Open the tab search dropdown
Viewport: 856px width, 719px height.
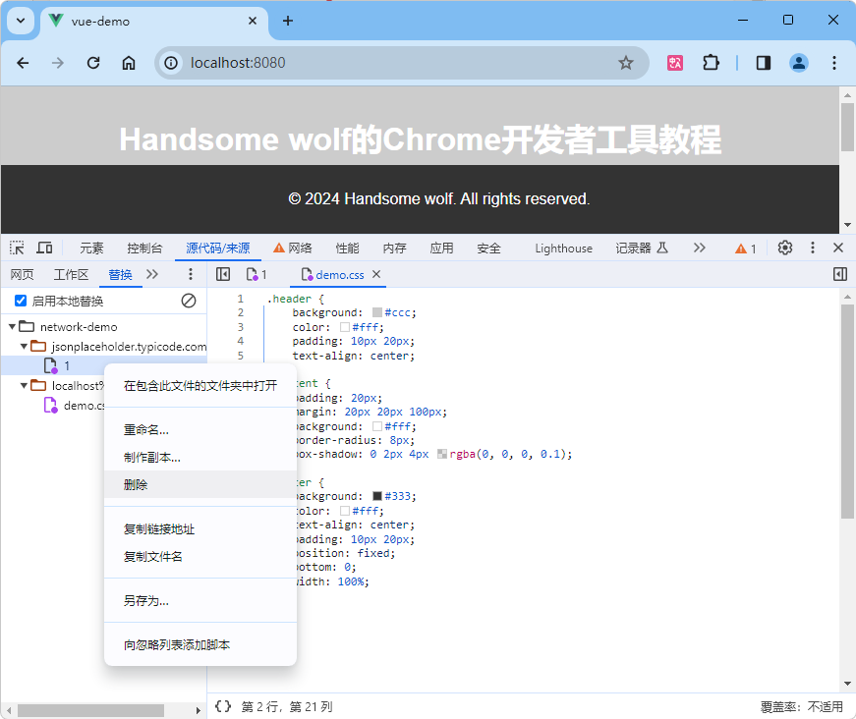[x=21, y=21]
